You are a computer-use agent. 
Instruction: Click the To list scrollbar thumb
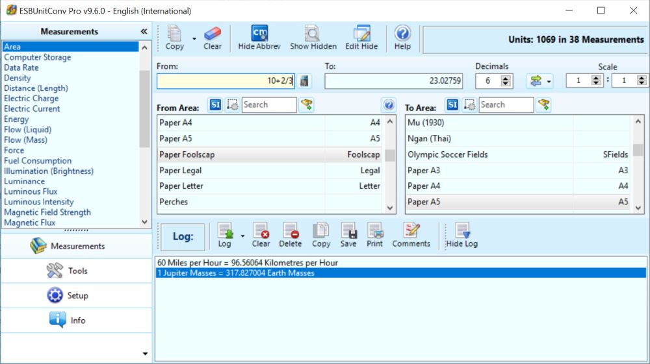[638, 150]
